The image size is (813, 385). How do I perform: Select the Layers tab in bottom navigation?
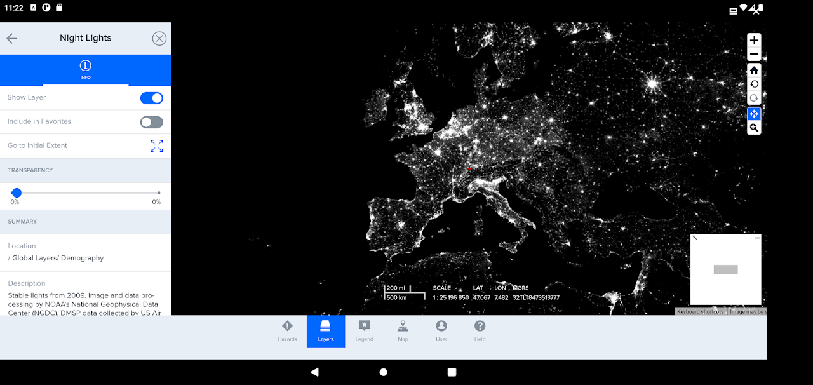click(326, 331)
